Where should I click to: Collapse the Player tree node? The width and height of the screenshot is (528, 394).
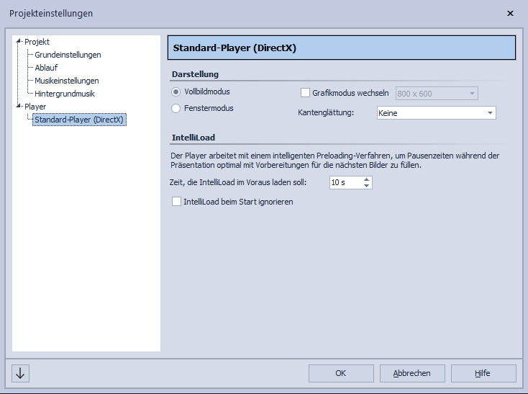pyautogui.click(x=19, y=107)
